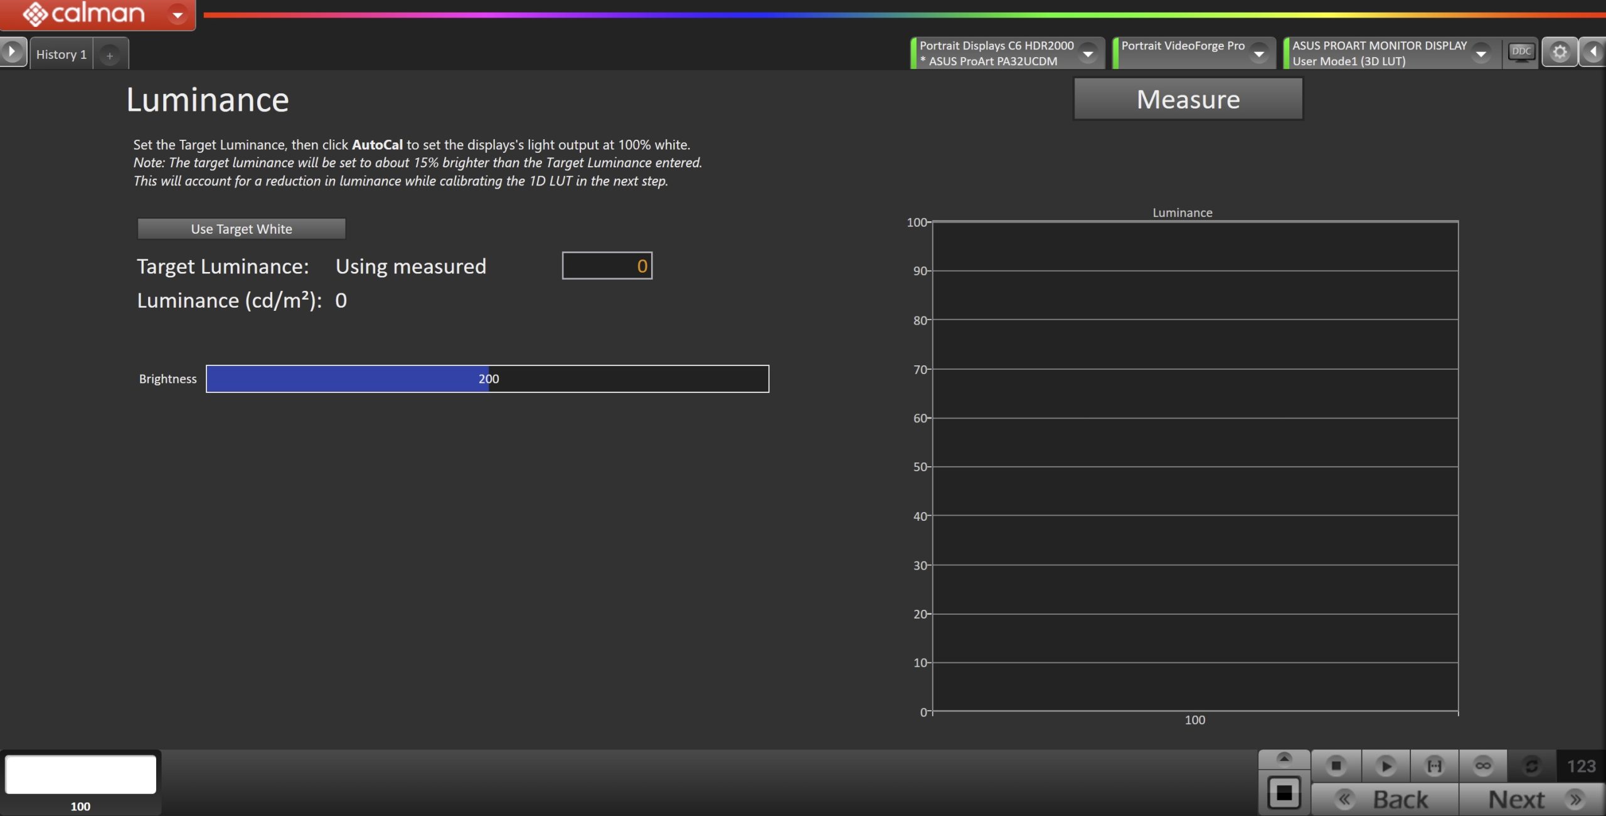Click the pattern window square icon
The image size is (1606, 816).
tap(1284, 793)
